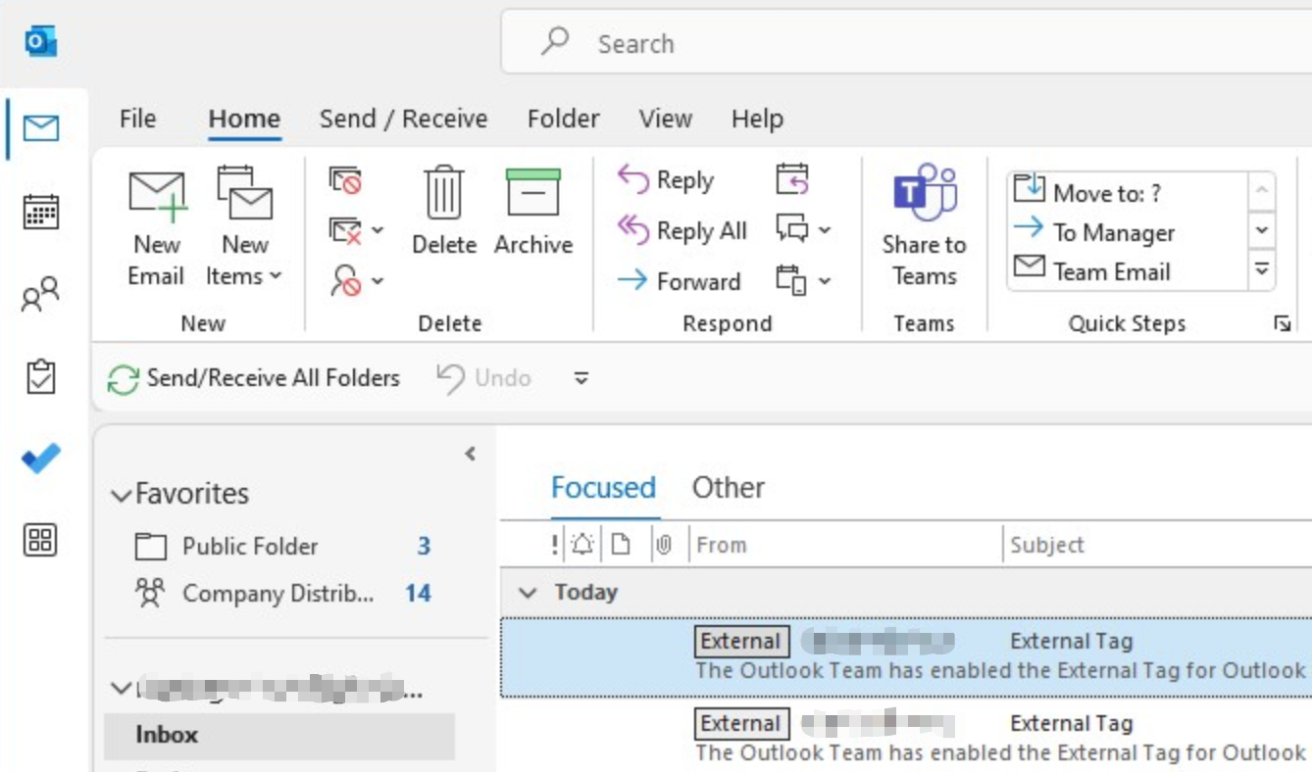Click in the Search box

(x=883, y=44)
